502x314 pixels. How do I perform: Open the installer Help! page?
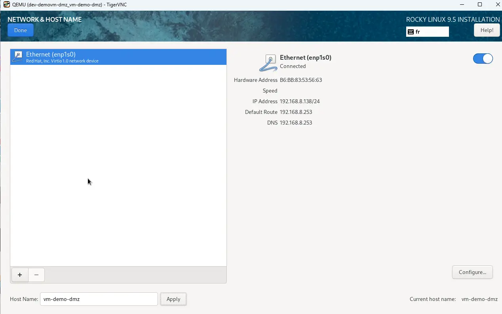[487, 30]
